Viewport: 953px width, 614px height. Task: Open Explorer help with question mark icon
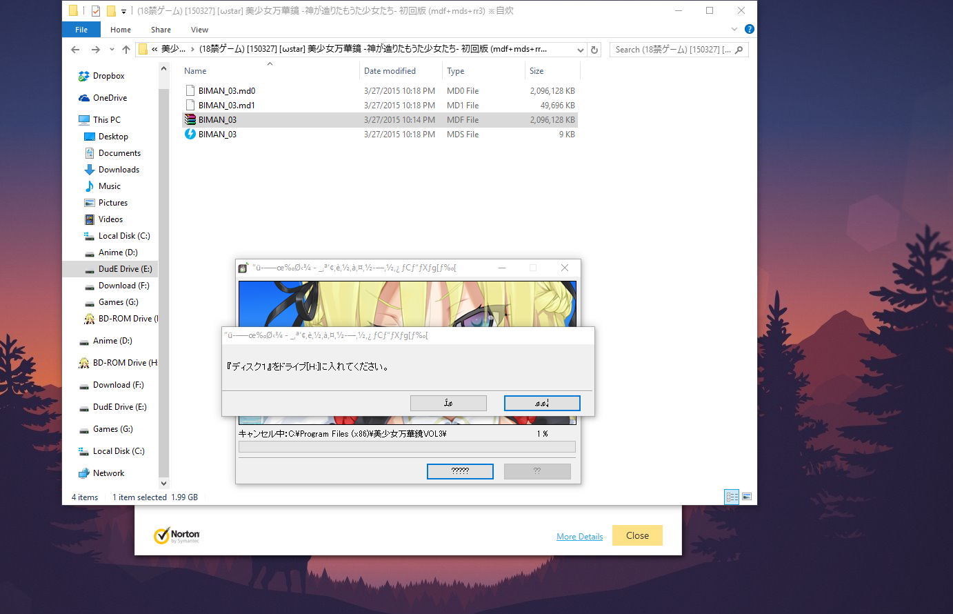[750, 29]
